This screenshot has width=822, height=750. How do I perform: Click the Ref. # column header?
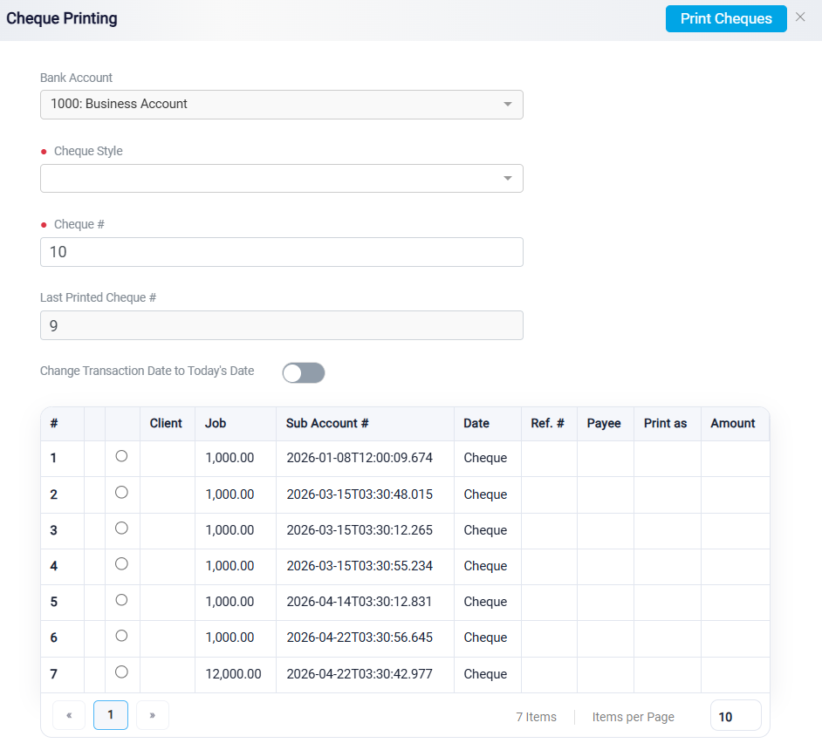pyautogui.click(x=547, y=423)
